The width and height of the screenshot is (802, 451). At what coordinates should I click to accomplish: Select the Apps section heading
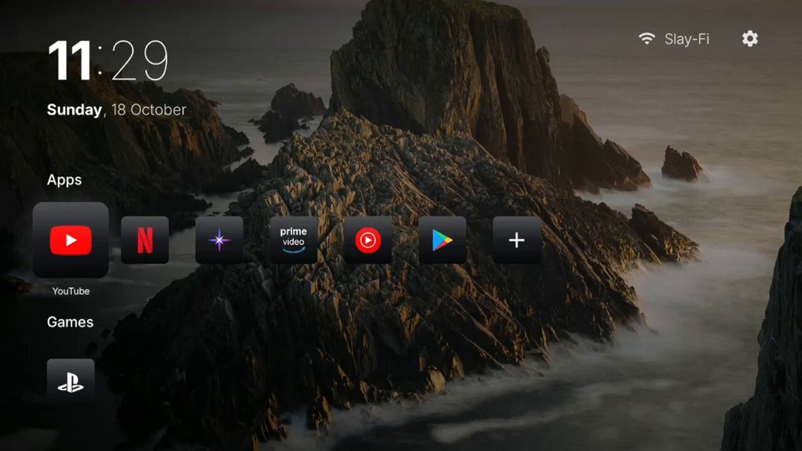tap(64, 180)
